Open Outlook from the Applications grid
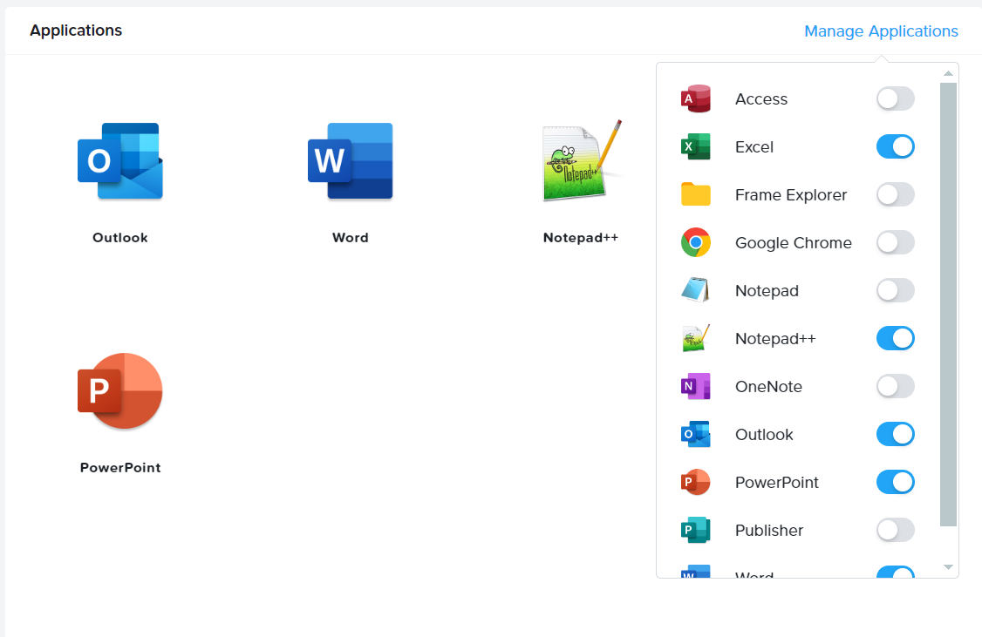Image resolution: width=982 pixels, height=637 pixels. [x=119, y=161]
